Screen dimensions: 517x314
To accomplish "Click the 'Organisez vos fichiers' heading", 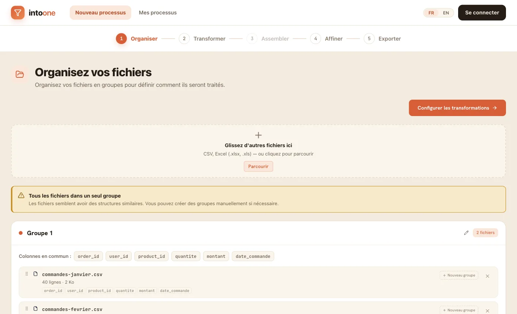I will pyautogui.click(x=93, y=72).
